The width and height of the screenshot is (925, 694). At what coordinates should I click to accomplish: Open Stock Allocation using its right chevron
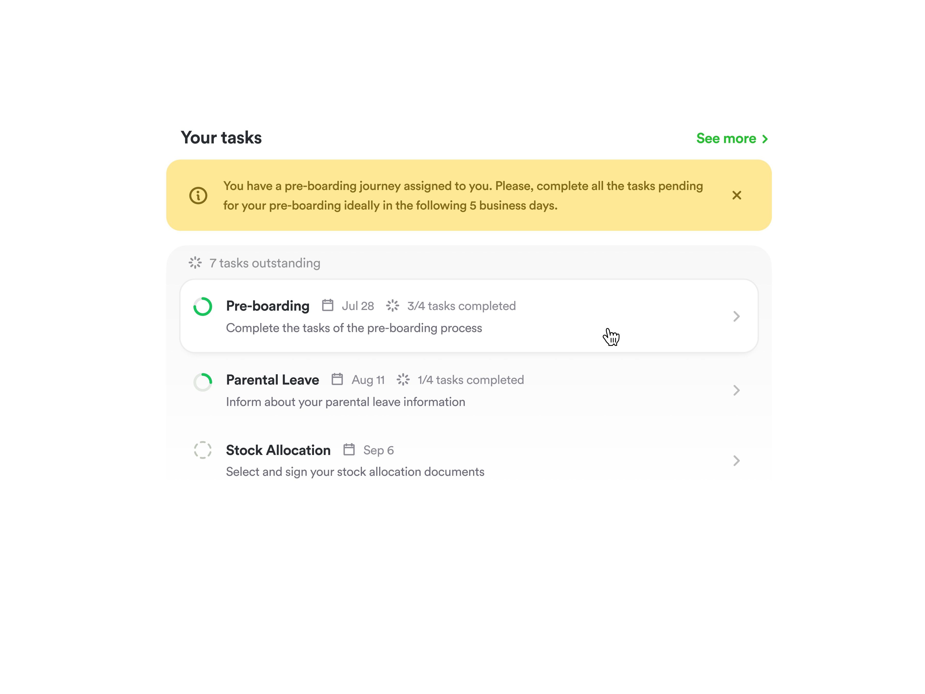pos(736,461)
